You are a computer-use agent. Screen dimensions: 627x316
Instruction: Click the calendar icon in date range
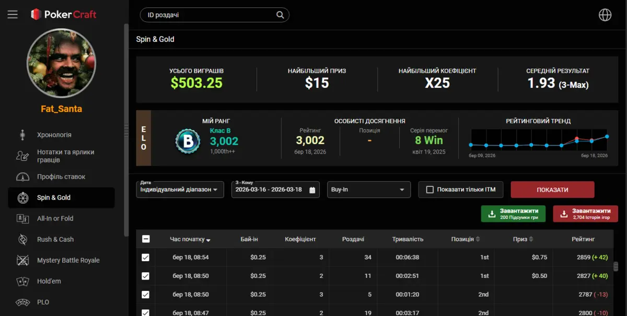312,190
